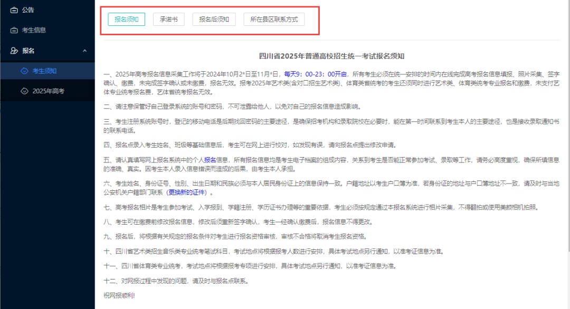The image size is (570, 309).
Task: Click the eye icon beside 2025年高考
Action: click(x=24, y=91)
